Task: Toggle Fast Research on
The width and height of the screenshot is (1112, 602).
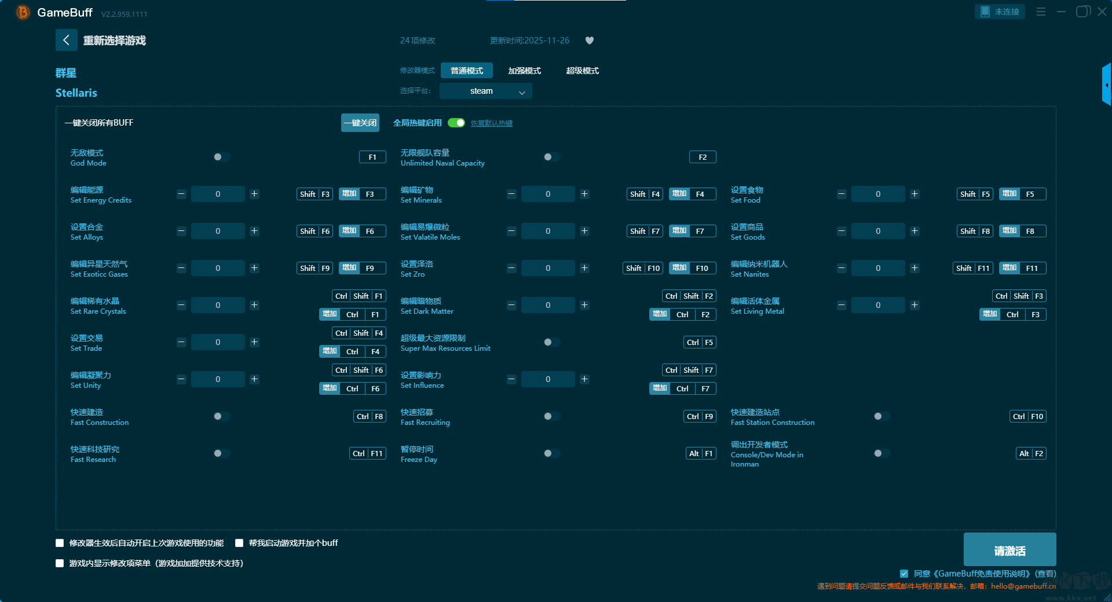Action: point(221,453)
